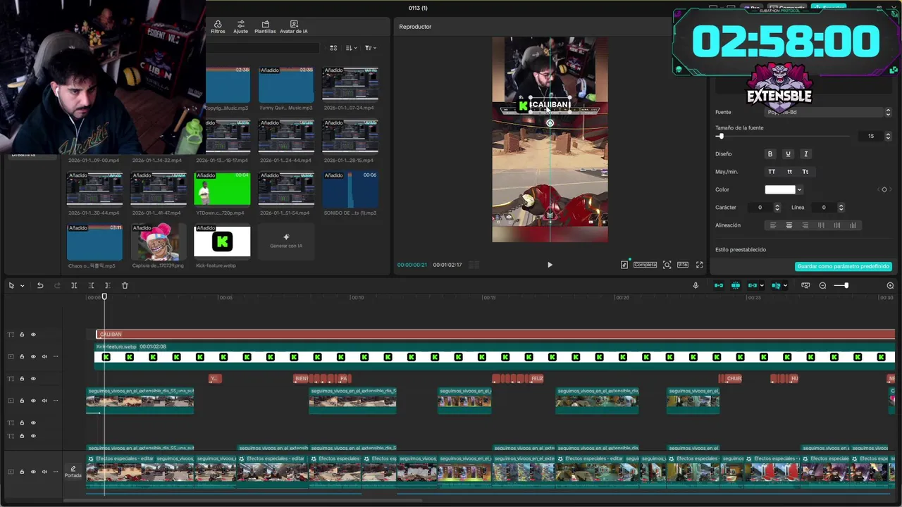
Task: Click the trim-right bracket icon in timeline toolbar
Action: click(x=107, y=285)
